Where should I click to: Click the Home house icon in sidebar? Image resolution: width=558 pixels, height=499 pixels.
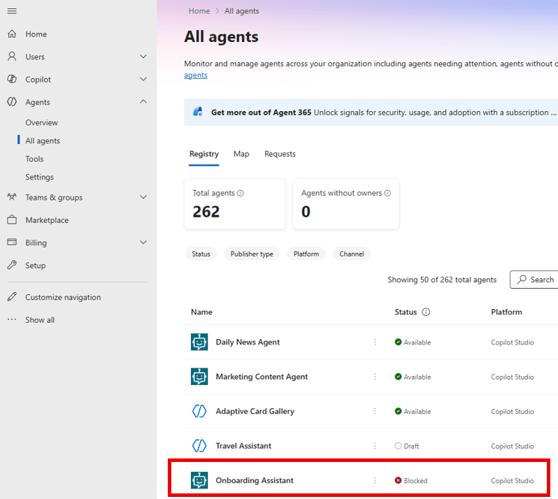click(x=12, y=34)
